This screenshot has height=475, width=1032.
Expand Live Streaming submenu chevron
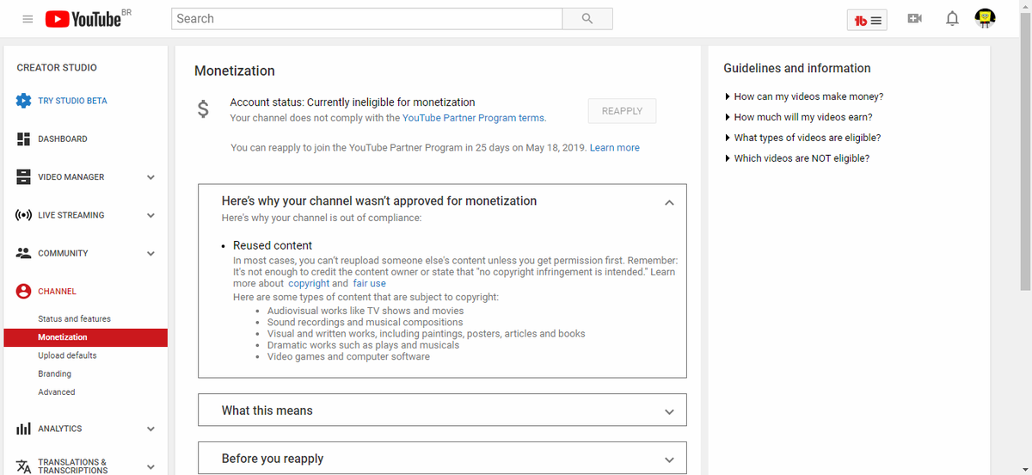click(x=150, y=215)
